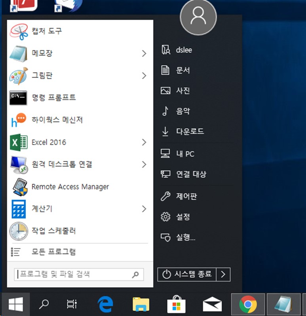Open Microsoft Store from the taskbar
Image resolution: width=306 pixels, height=316 pixels.
[x=176, y=304]
